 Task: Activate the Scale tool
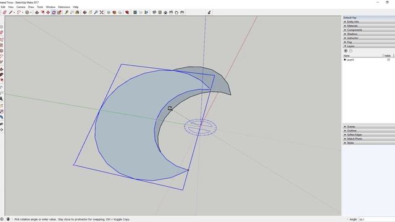(x=59, y=12)
